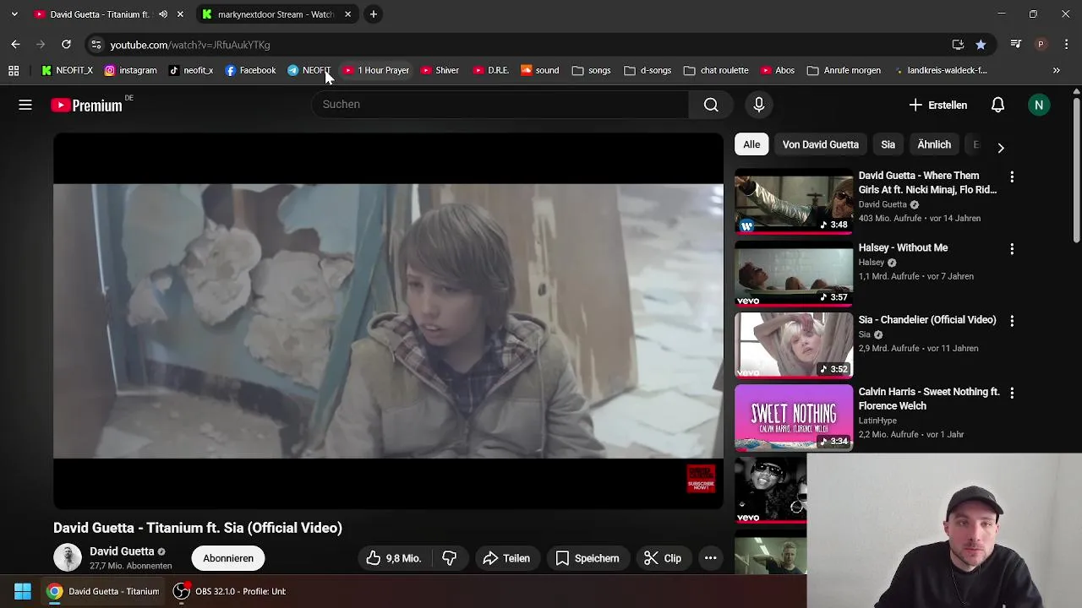Open Where Them Girls At video thumbnail
1082x608 pixels.
tap(794, 201)
